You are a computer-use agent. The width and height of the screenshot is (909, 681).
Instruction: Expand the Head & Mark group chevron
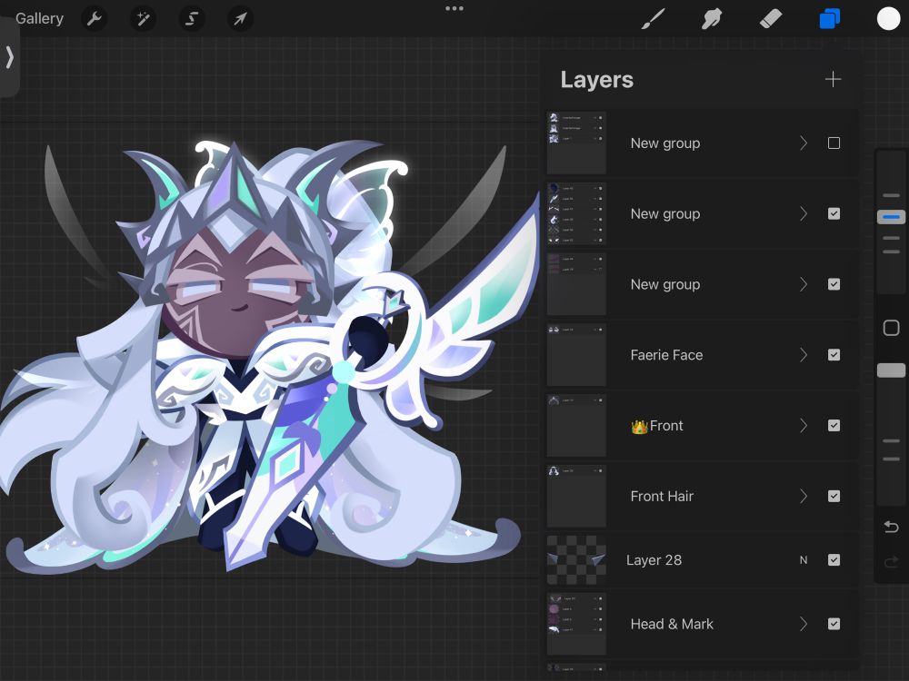(804, 624)
